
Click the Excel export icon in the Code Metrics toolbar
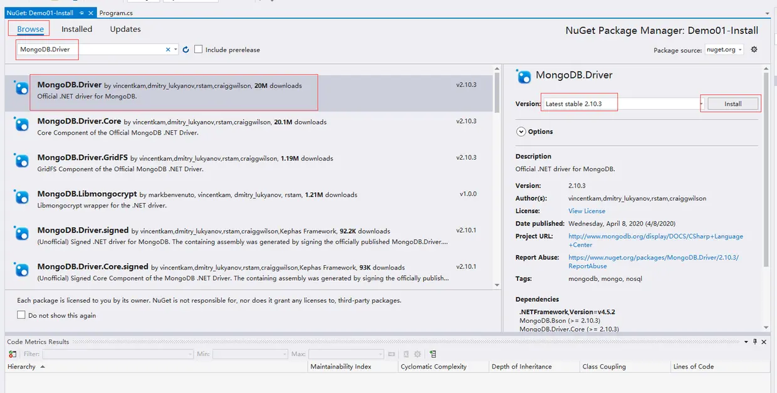406,354
